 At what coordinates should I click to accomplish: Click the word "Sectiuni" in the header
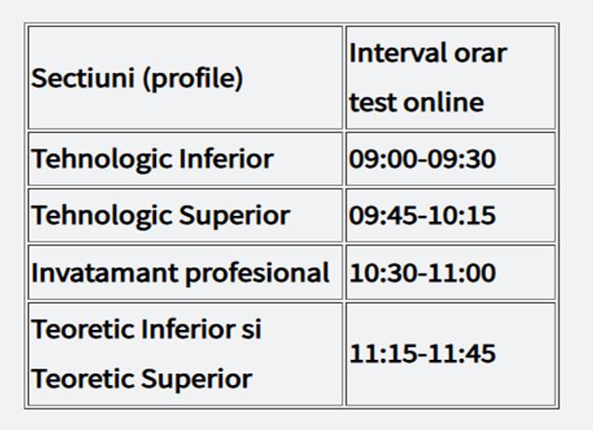click(83, 79)
